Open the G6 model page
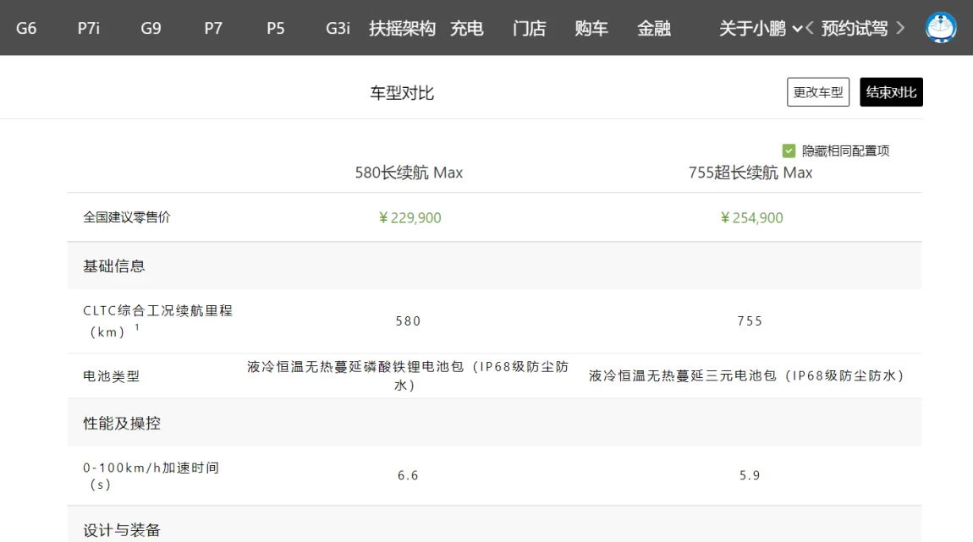Viewport: 973px width, 542px height. pyautogui.click(x=26, y=29)
